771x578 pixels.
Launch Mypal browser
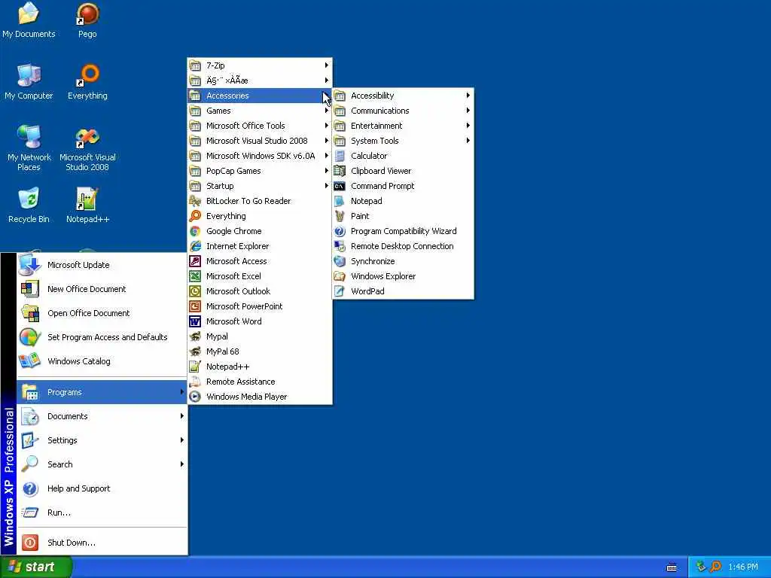(x=260, y=336)
